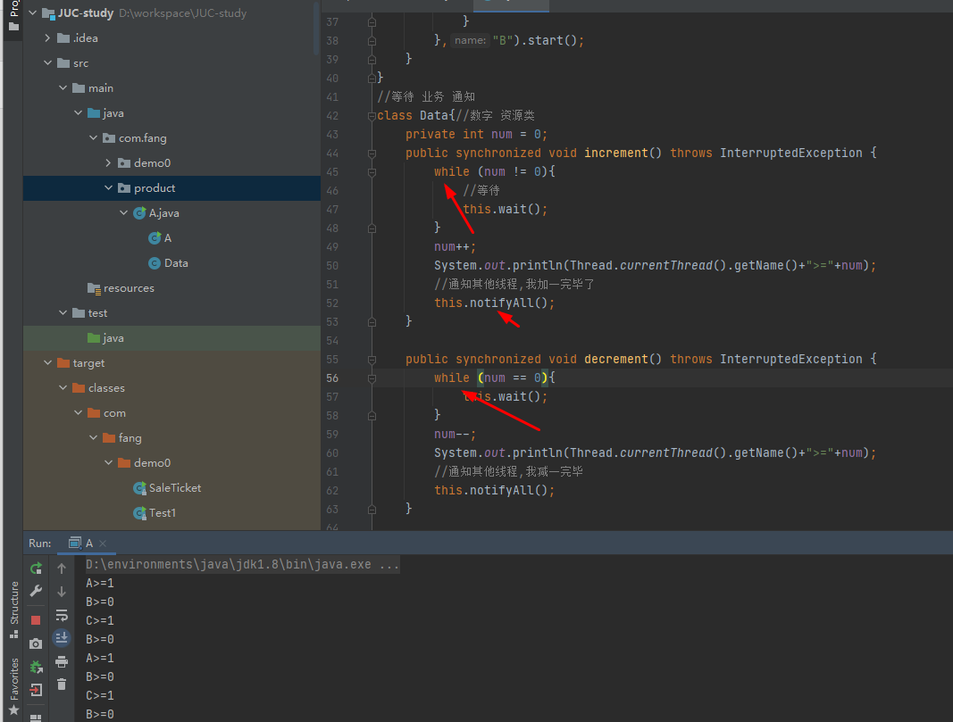Click the SaleTicket class icon

pyautogui.click(x=139, y=487)
